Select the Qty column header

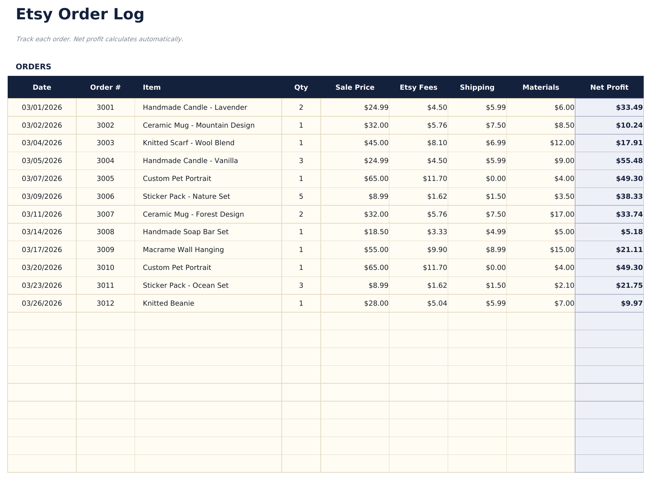tap(301, 87)
